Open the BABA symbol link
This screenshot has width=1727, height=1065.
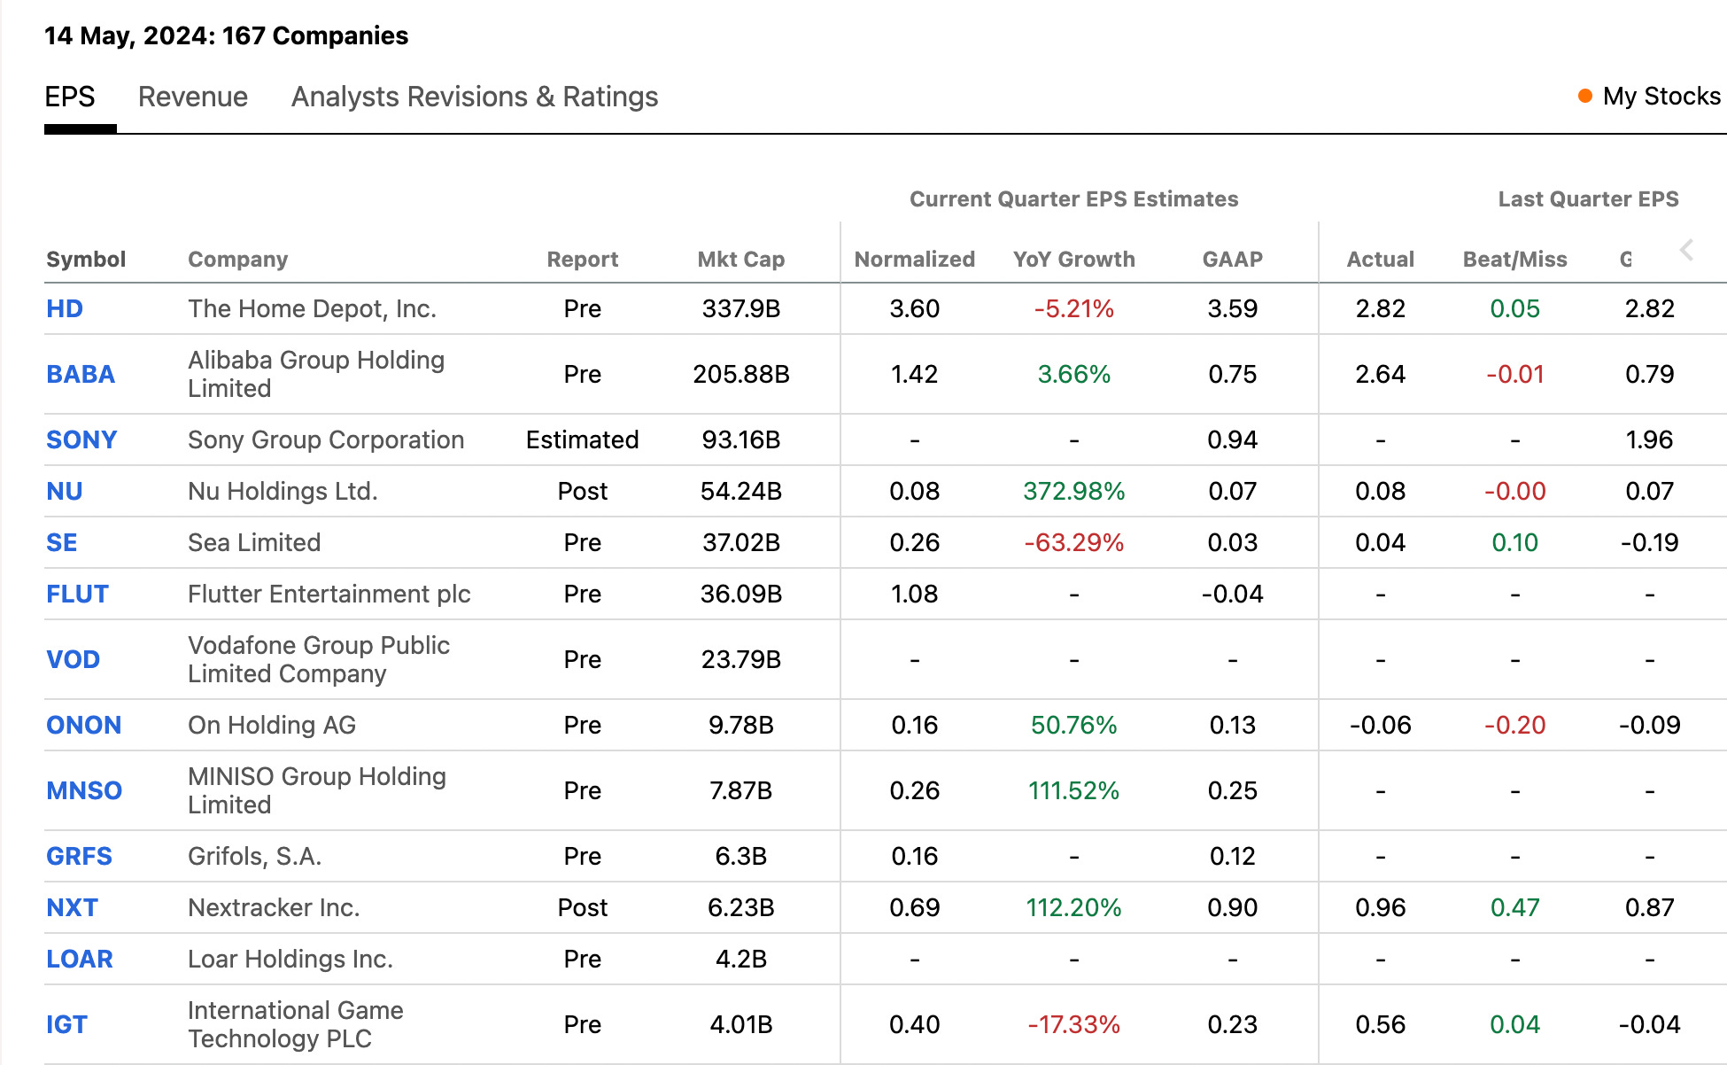(x=81, y=374)
